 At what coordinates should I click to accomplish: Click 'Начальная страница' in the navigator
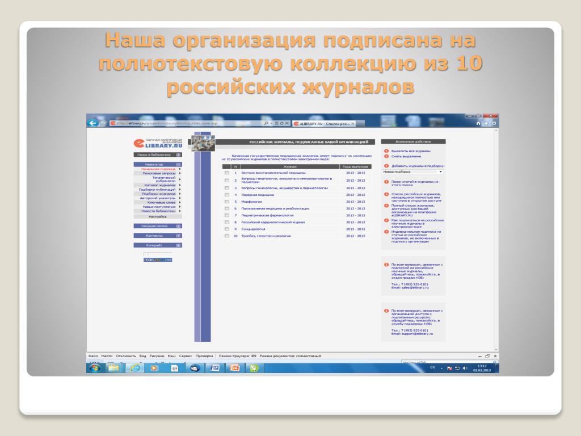(158, 169)
